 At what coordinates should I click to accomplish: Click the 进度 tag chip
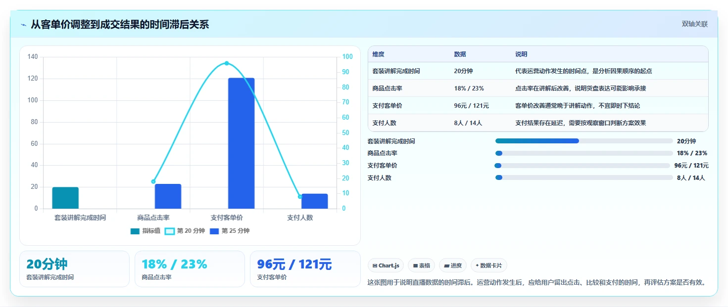453,265
